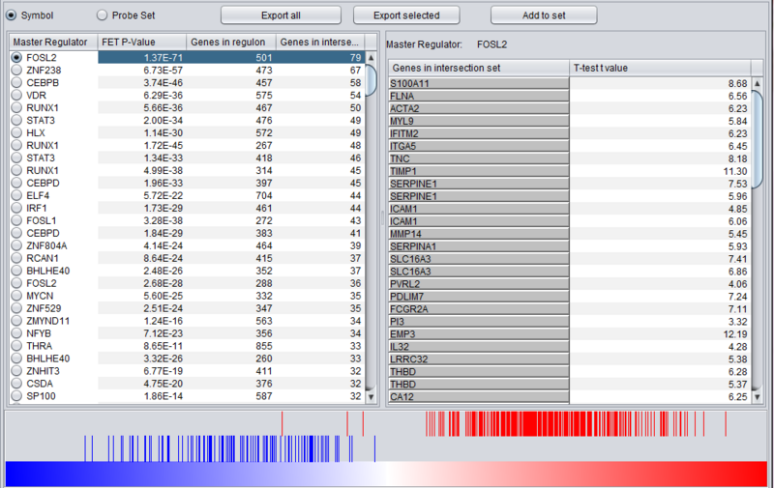Image resolution: width=774 pixels, height=488 pixels.
Task: Sort by FET P-Value column header
Action: coord(141,42)
